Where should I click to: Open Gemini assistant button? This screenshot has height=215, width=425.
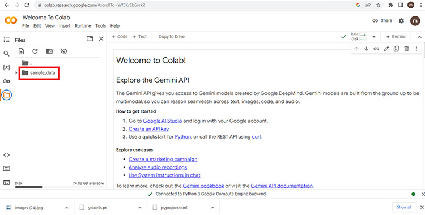click(x=396, y=37)
